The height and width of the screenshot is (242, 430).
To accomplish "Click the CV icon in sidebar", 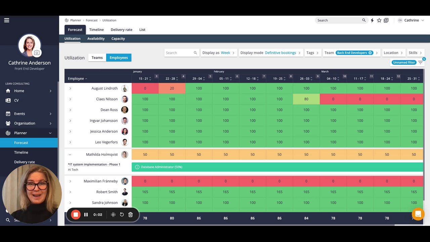I will [x=8, y=100].
